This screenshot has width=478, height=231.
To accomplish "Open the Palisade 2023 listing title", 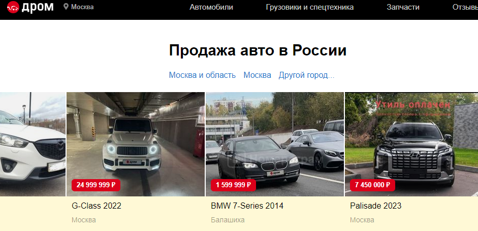I will [375, 206].
